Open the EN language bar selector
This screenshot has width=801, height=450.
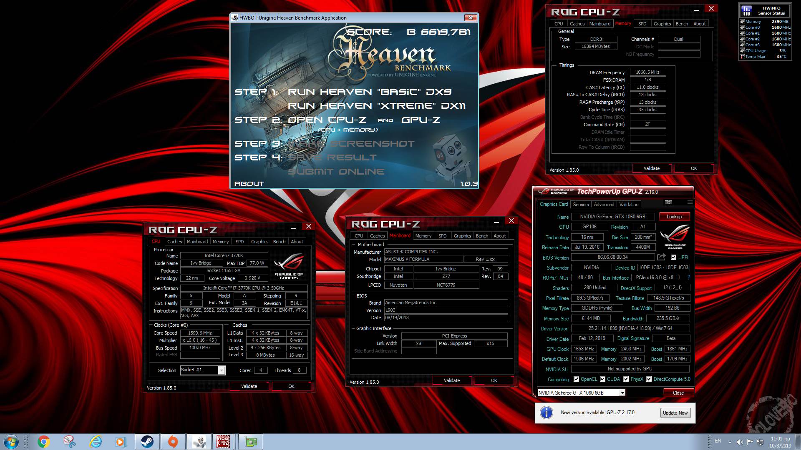pyautogui.click(x=718, y=441)
